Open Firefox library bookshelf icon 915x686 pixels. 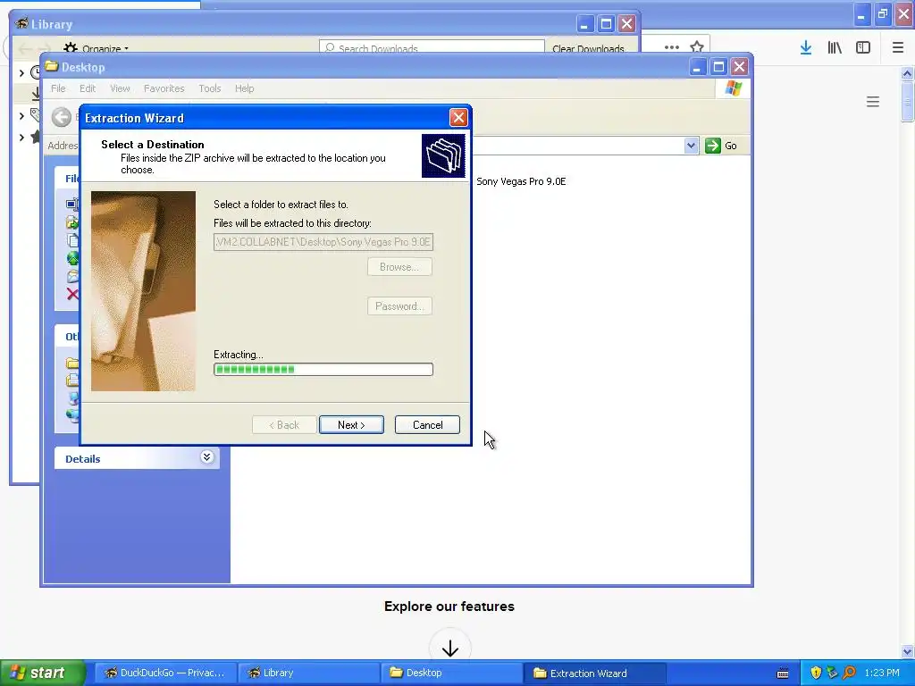[x=835, y=48]
